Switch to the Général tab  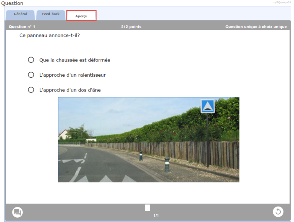click(20, 14)
